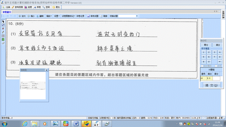
Task: Open 参考答案 in the top menu
Action: [18, 7]
